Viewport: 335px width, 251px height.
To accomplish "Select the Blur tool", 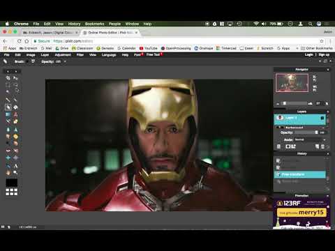I will pos(8,130).
